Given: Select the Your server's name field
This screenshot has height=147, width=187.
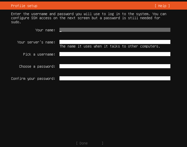Looking at the screenshot, I should [x=115, y=42].
